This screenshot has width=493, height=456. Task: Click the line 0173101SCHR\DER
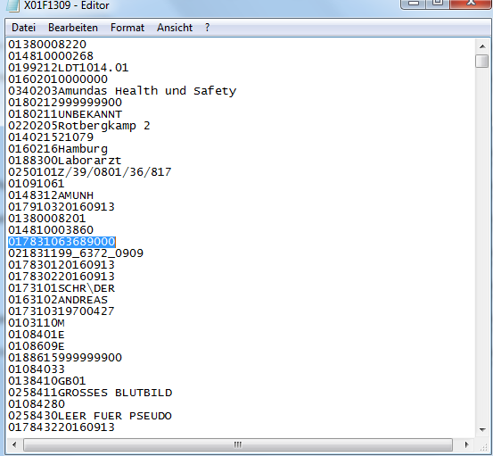(62, 288)
